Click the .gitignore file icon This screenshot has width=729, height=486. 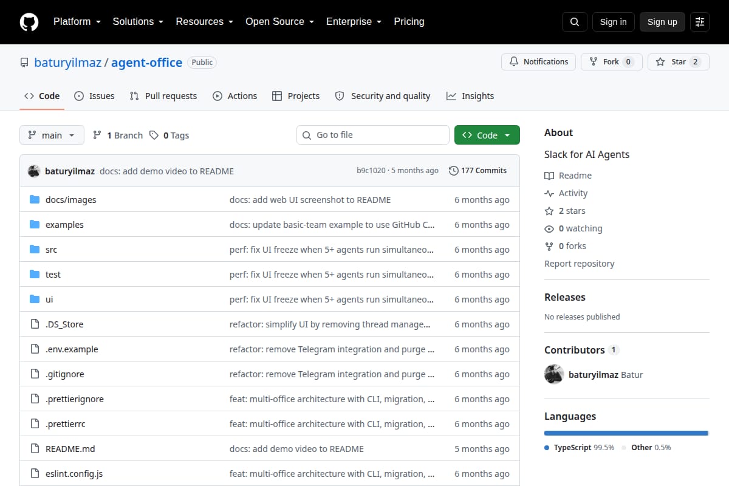[35, 374]
